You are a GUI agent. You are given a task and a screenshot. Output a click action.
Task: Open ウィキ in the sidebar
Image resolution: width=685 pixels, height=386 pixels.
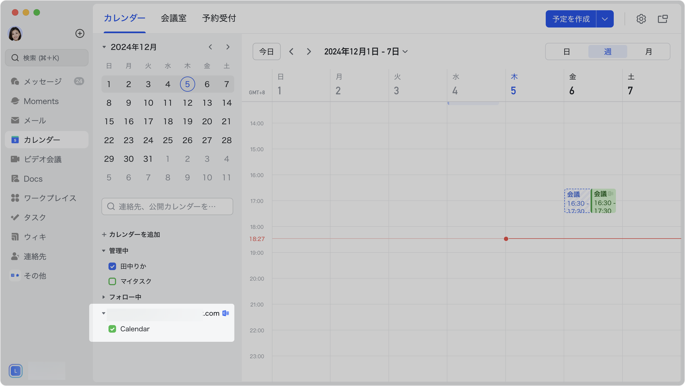35,237
